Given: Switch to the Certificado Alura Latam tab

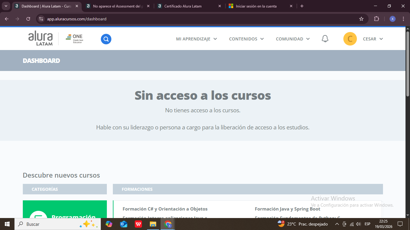Looking at the screenshot, I should tap(183, 6).
